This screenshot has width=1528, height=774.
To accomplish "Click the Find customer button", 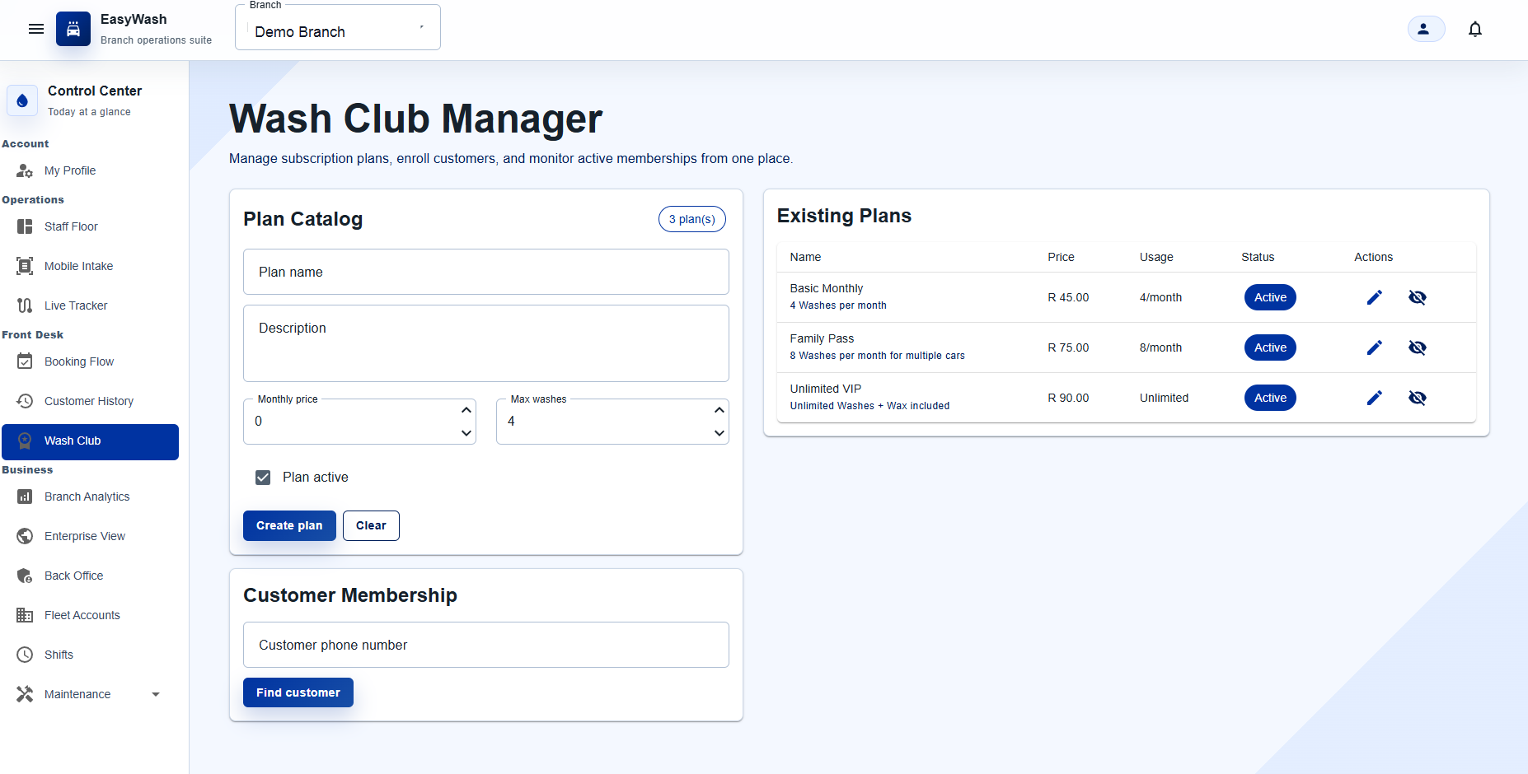I will 298,692.
